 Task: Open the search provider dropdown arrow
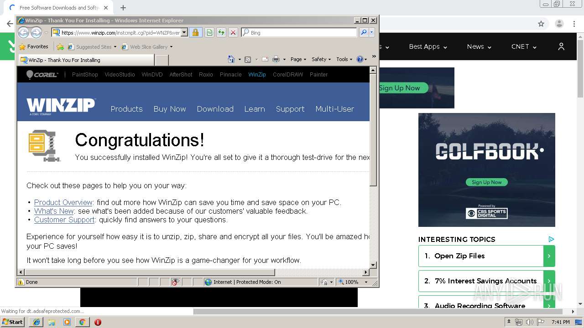(372, 32)
